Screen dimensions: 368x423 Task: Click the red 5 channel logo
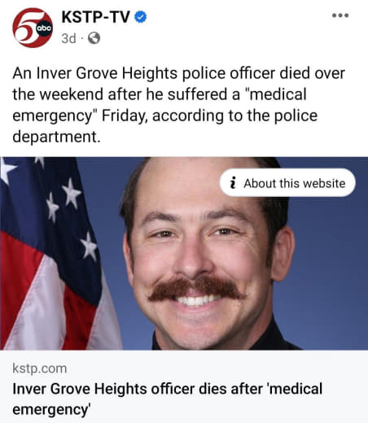26,28
